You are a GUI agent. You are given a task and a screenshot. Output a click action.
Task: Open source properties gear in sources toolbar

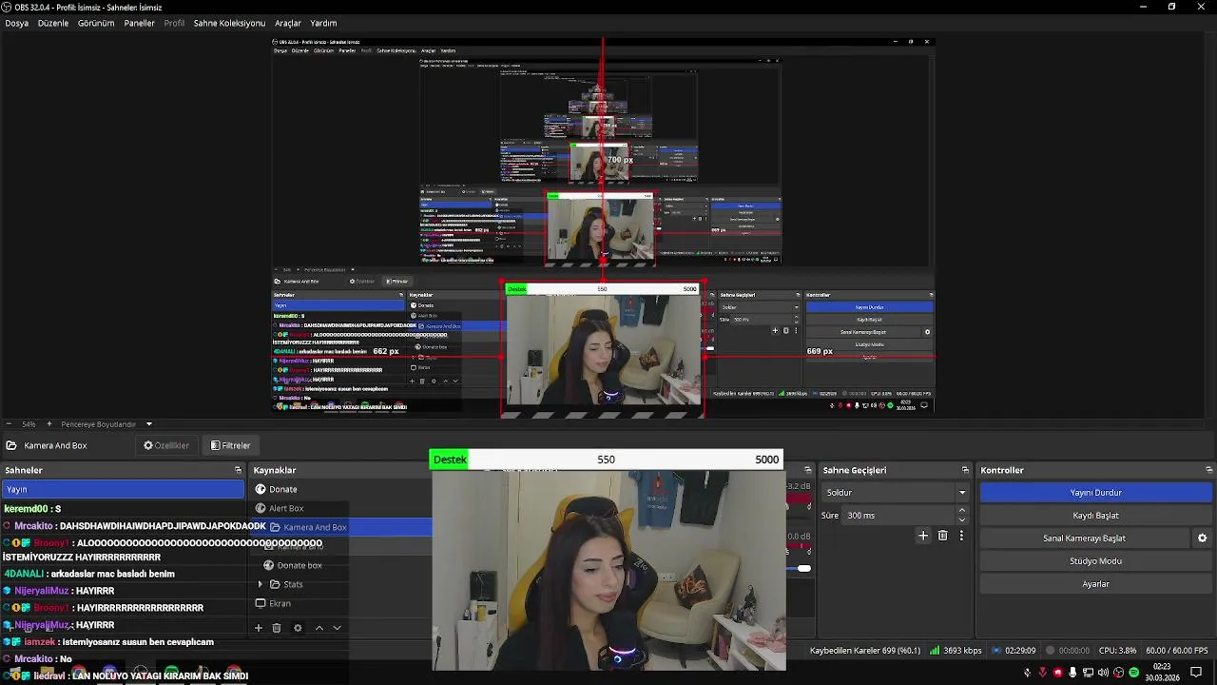click(x=298, y=628)
